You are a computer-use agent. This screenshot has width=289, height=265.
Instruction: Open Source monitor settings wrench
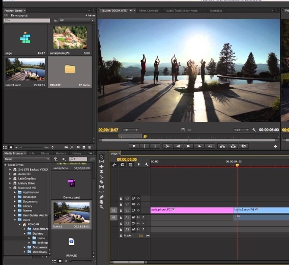254,130
